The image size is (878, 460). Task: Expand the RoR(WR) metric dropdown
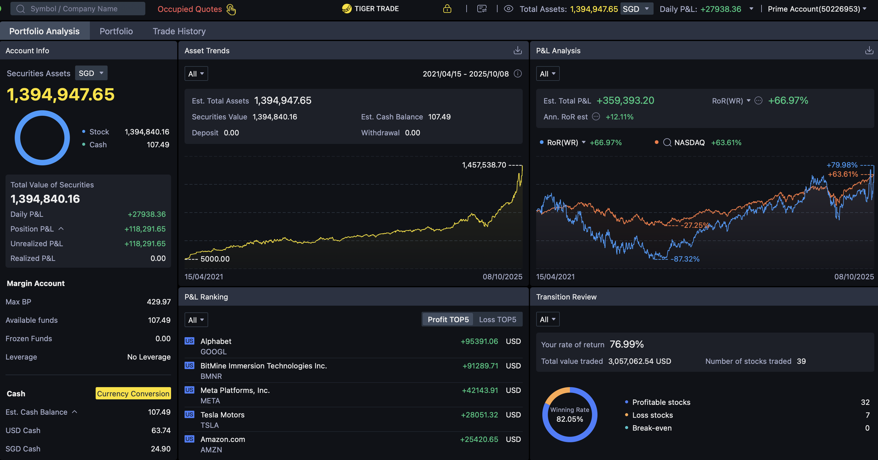point(749,101)
